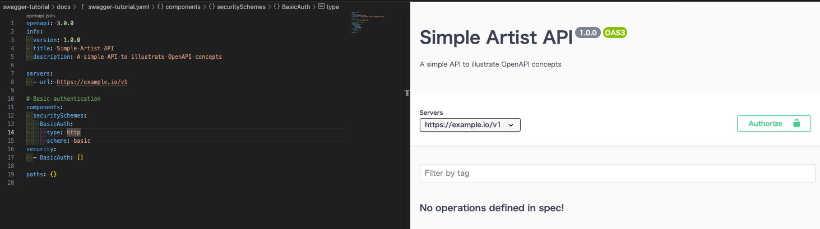
Task: Click the curly braces icon beside components breadcrumb
Action: click(161, 7)
